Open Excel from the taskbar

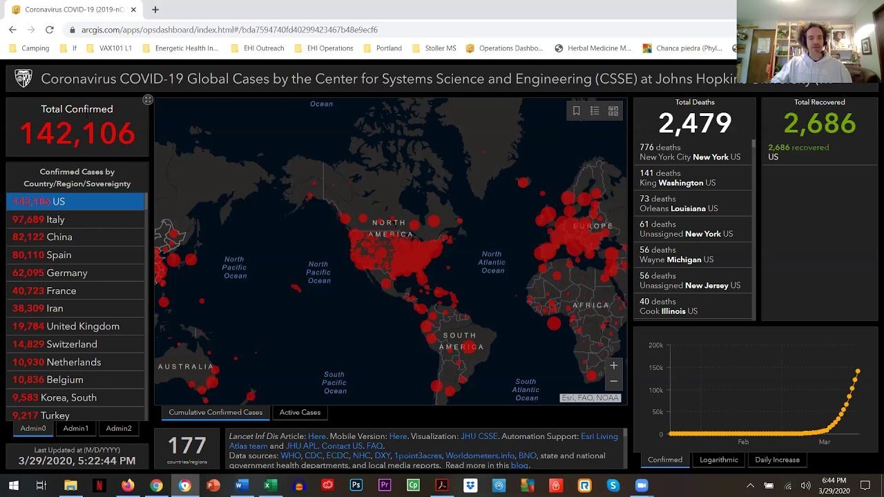(x=270, y=485)
